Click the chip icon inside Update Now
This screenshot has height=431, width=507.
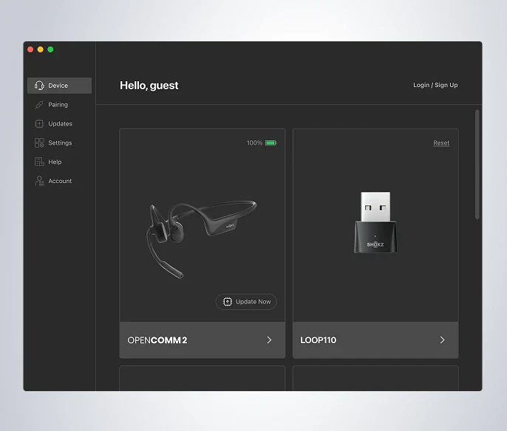pyautogui.click(x=228, y=302)
